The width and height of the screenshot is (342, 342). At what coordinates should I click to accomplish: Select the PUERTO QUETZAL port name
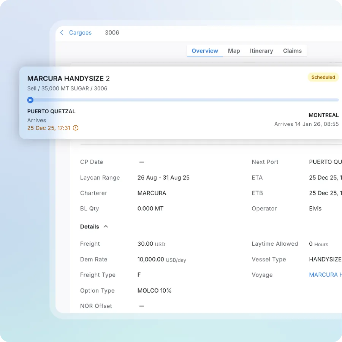coord(51,111)
